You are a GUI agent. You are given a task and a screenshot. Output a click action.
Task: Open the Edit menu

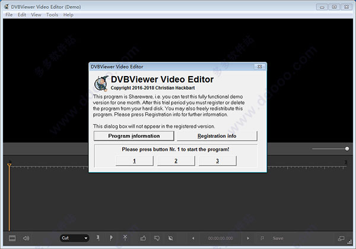22,15
